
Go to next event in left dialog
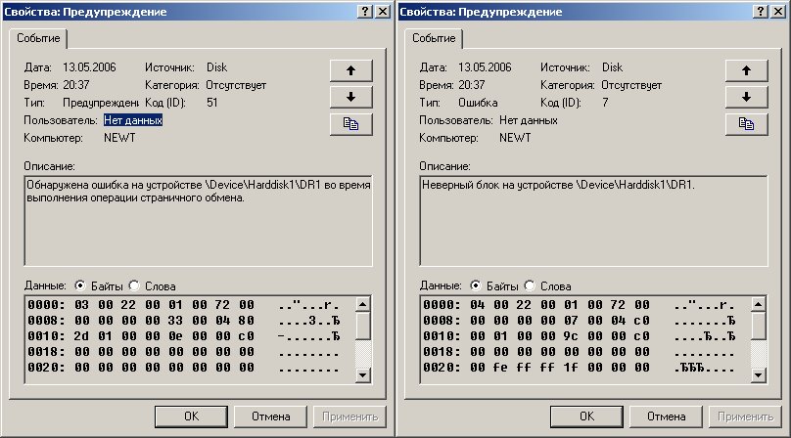[351, 97]
